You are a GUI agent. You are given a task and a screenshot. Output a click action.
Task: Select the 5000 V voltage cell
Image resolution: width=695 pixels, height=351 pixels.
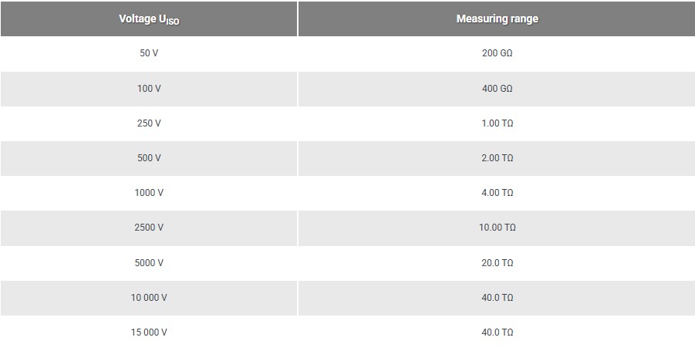(149, 263)
